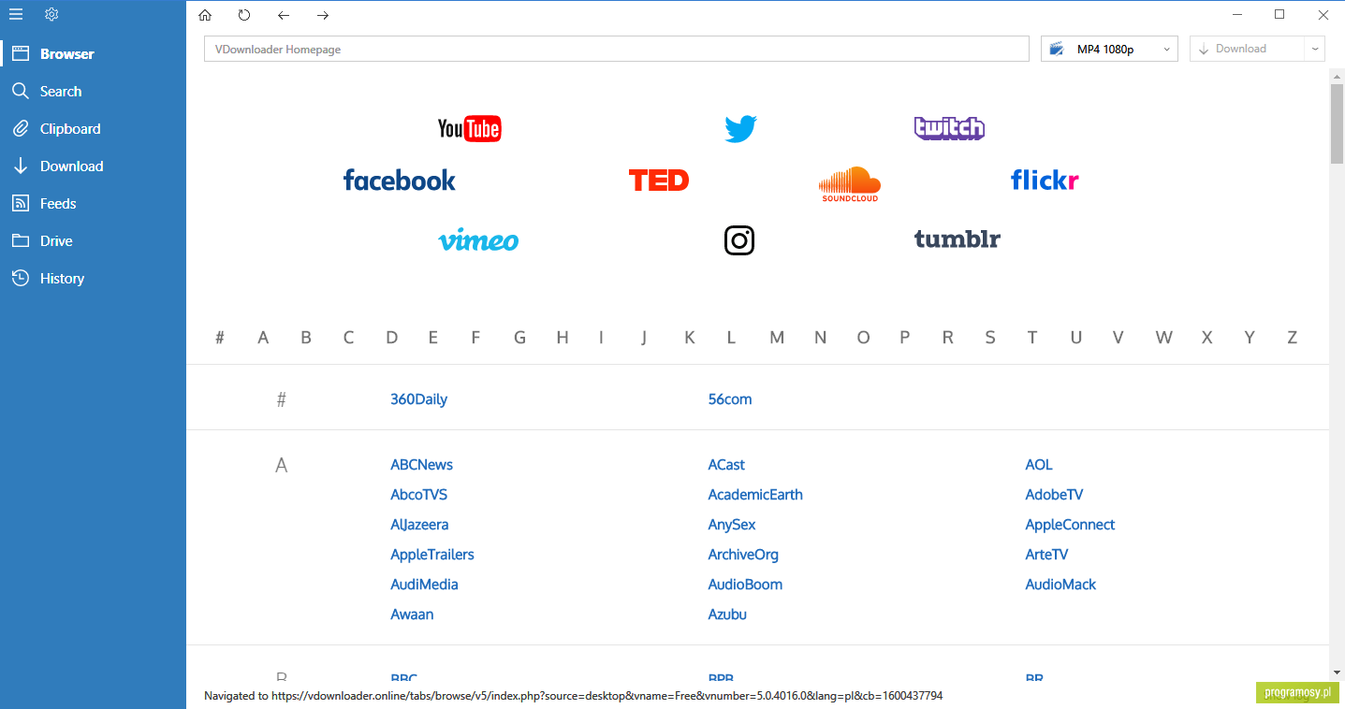Open the hamburger menu icon
This screenshot has width=1345, height=709.
(x=16, y=14)
